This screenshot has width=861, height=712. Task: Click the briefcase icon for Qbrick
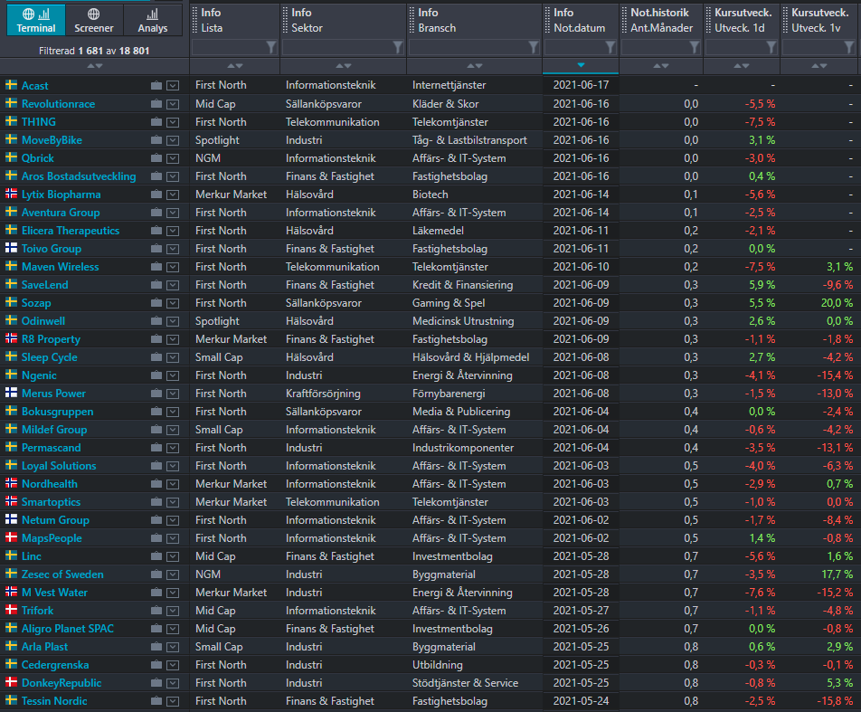(x=156, y=157)
